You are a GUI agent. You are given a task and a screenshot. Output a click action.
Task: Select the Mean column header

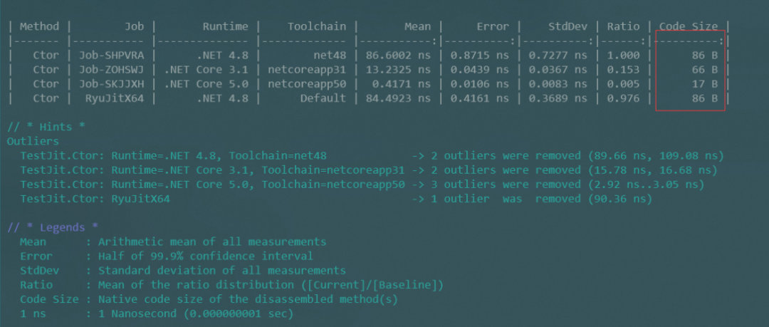tap(417, 26)
